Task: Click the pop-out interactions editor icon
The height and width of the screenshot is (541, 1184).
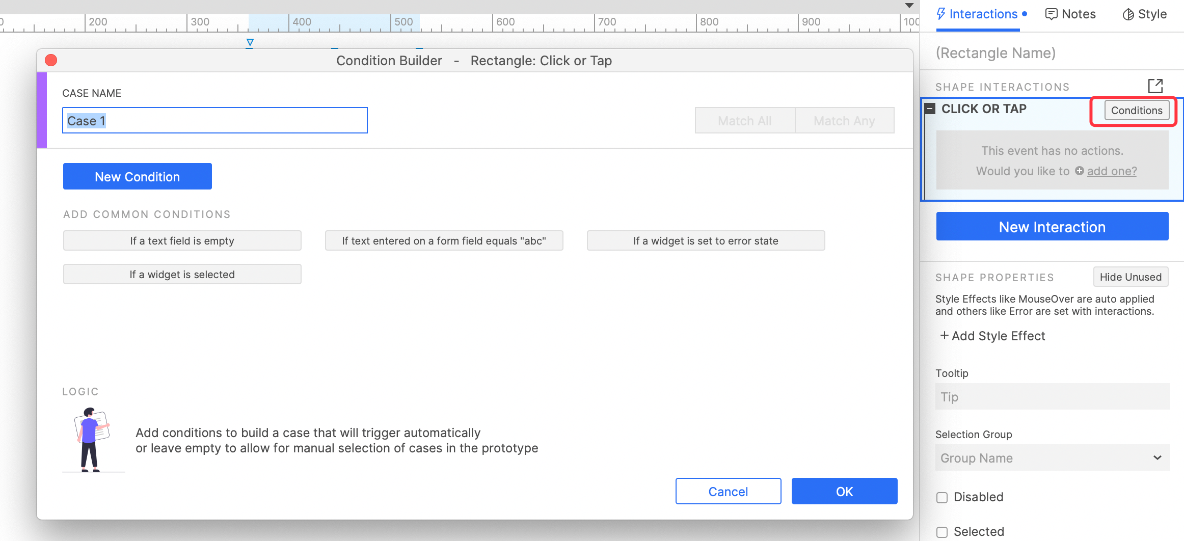Action: point(1155,86)
